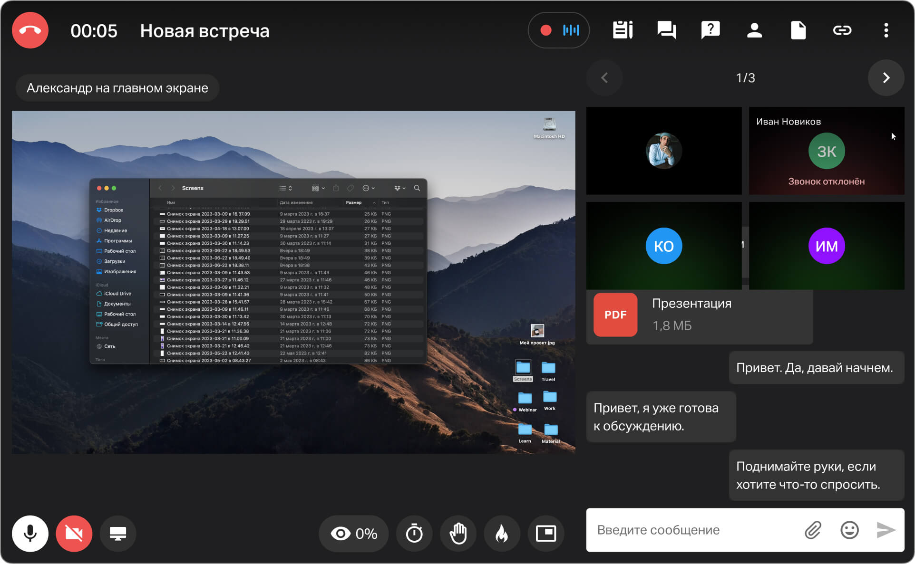Open Finder Dropbox toolbar dropdown
The image size is (915, 564).
(x=400, y=188)
